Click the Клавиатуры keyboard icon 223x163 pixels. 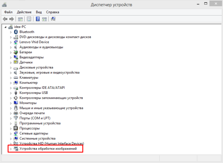pos(16,78)
